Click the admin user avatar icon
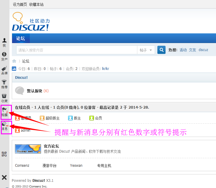This screenshot has height=188, width=216. (17, 130)
